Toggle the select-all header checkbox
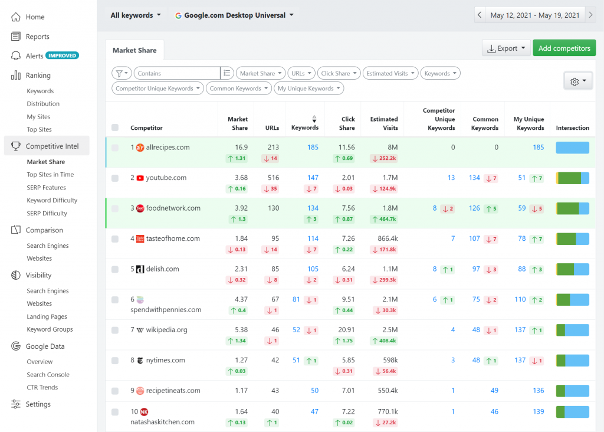The width and height of the screenshot is (604, 432). [x=115, y=127]
